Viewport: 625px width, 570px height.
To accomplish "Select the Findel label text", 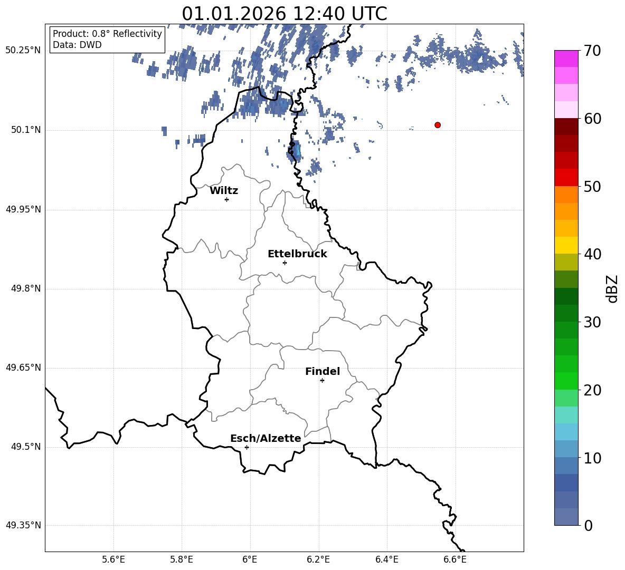I will tap(323, 372).
